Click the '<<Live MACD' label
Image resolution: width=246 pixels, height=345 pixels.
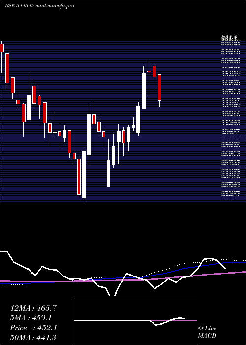tap(207, 332)
